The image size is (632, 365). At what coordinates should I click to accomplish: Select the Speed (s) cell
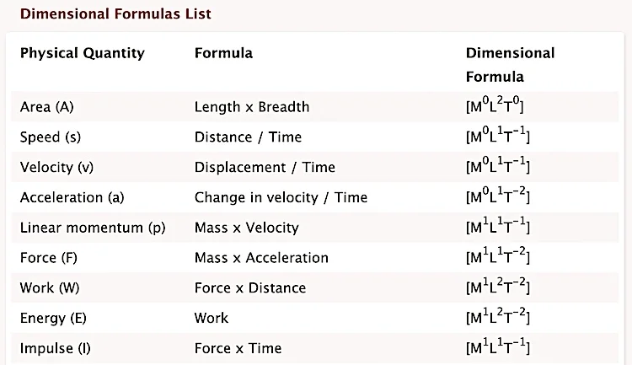(x=51, y=137)
